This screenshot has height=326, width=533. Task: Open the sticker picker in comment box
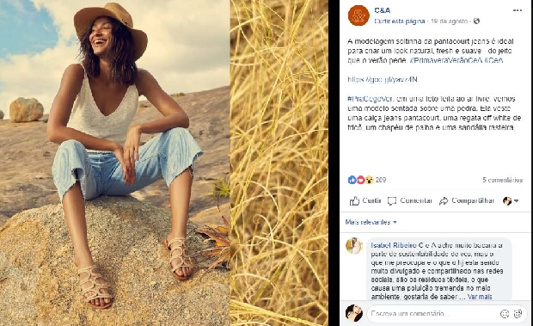click(518, 314)
